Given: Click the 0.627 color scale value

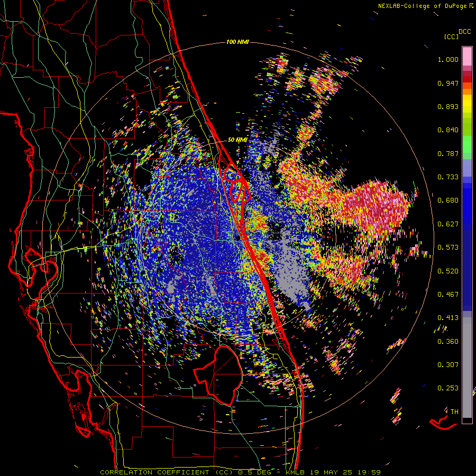Looking at the screenshot, I should click(x=448, y=224).
